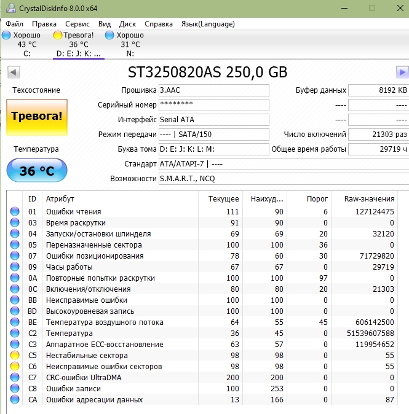Click the Прошивка 3.AAC field
409x414 pixels.
point(213,90)
